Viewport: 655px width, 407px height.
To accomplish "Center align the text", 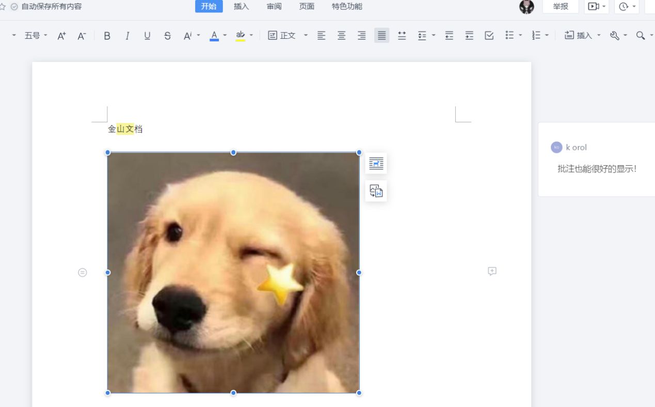I will click(x=341, y=36).
